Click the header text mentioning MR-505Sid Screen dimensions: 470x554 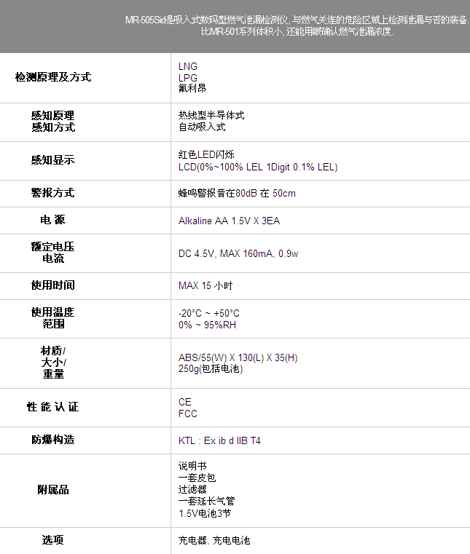[297, 20]
